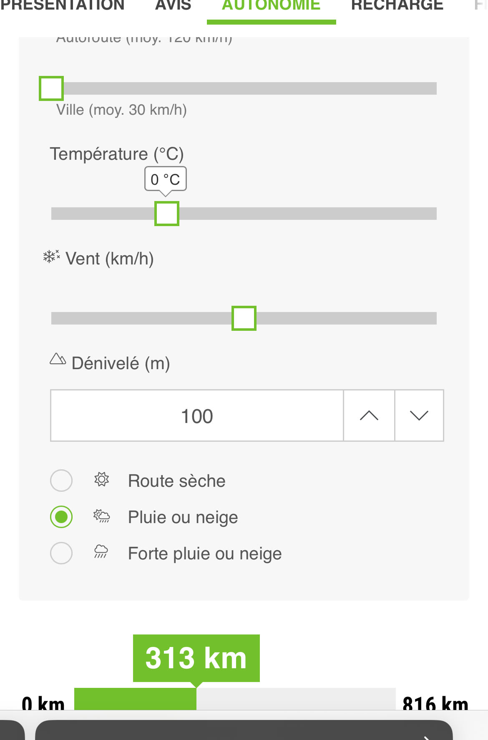Click the Autonomie tab
Screen dimensions: 488x740
coord(271,6)
